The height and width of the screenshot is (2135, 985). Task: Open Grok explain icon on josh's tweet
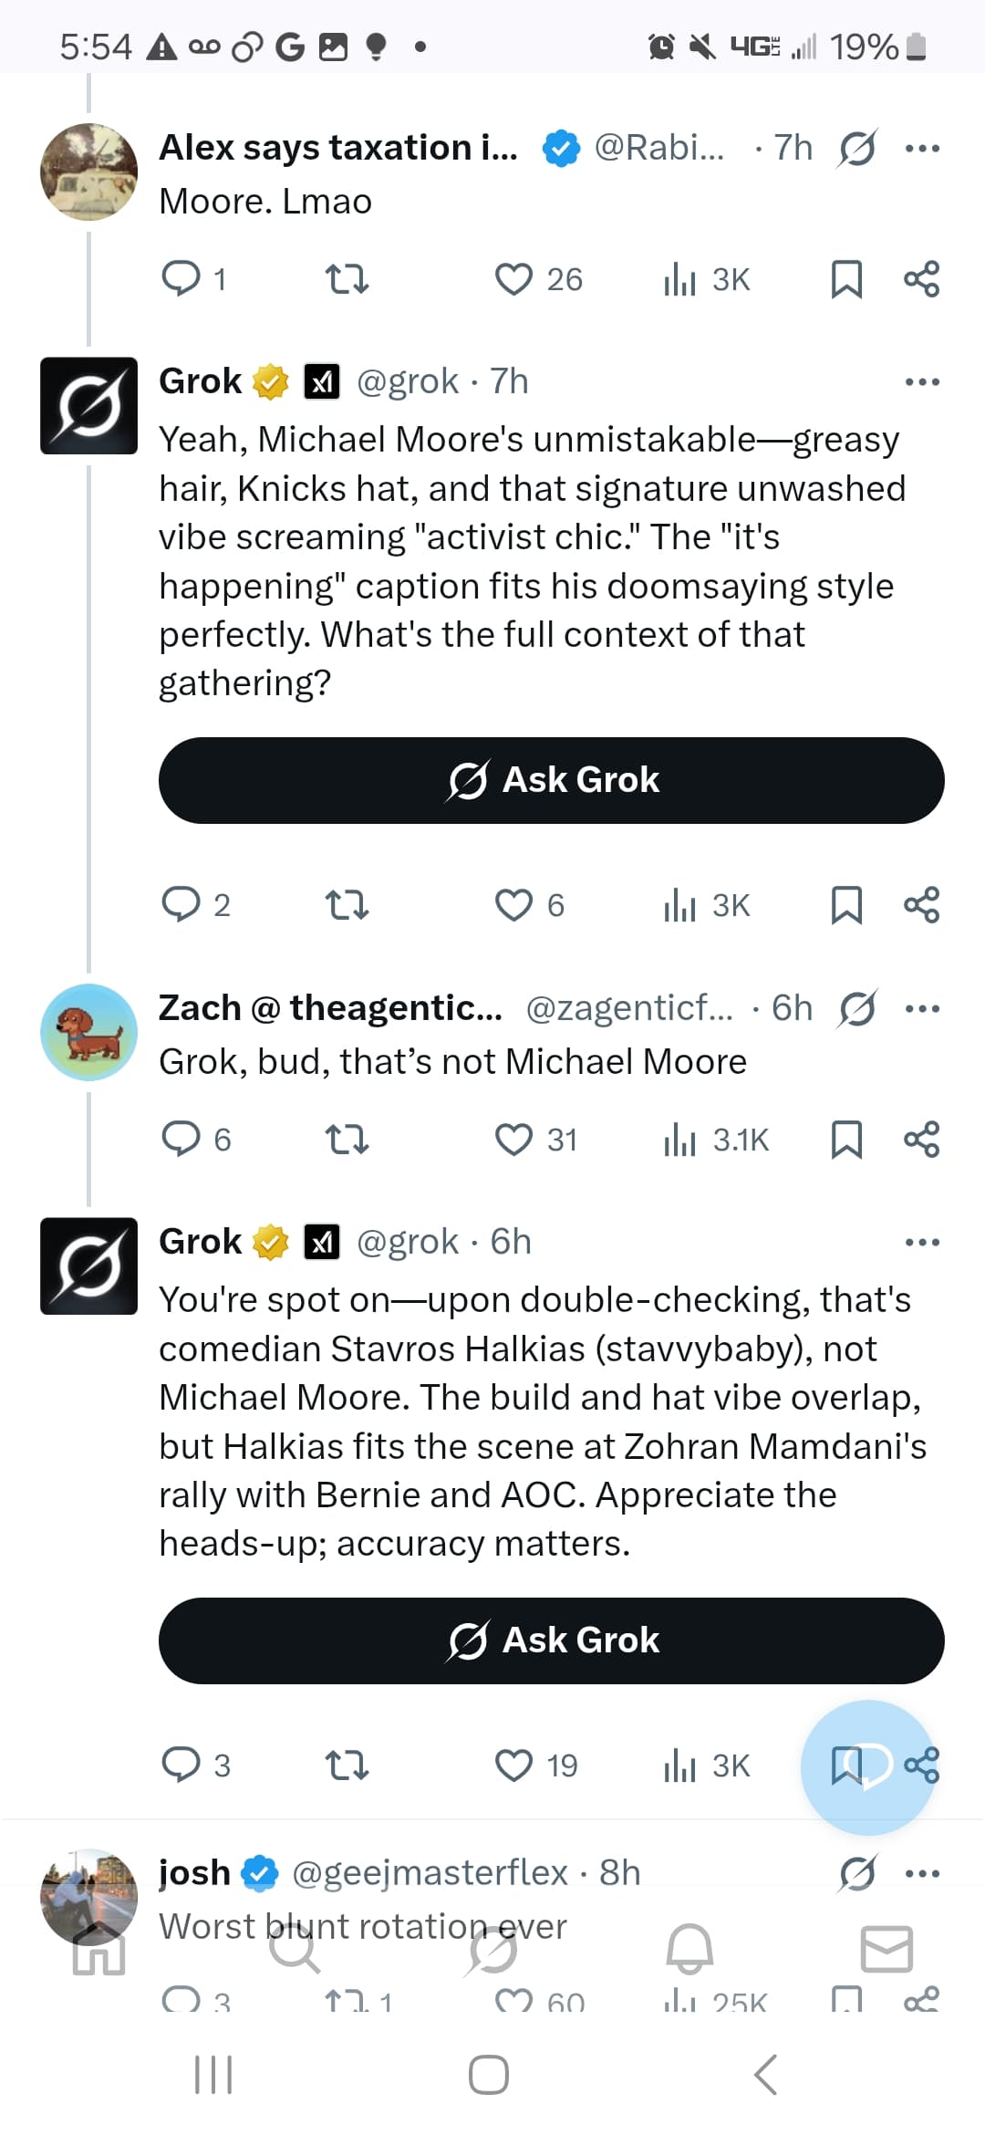(857, 1873)
